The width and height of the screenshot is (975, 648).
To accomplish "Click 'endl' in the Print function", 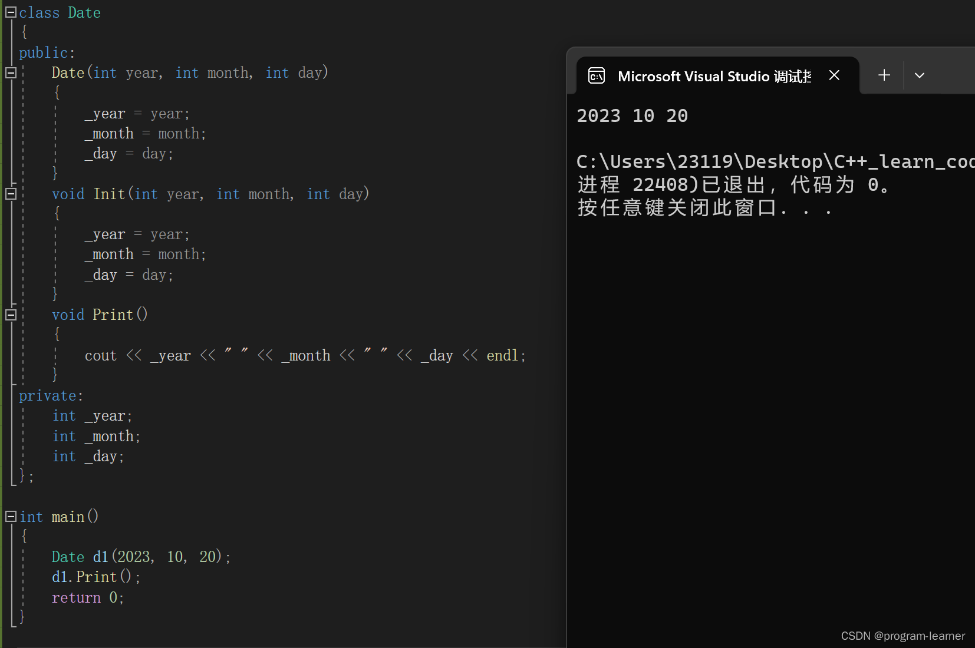I will (x=502, y=355).
